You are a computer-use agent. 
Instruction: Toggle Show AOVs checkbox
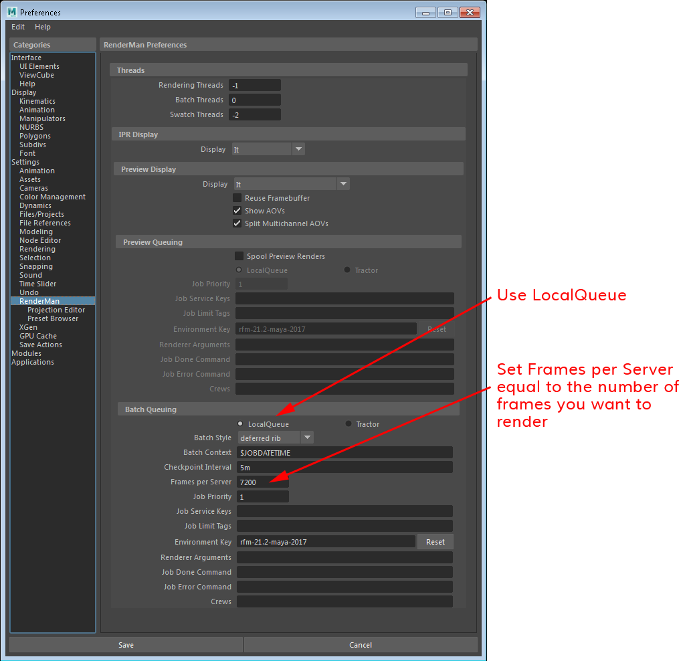coord(237,211)
